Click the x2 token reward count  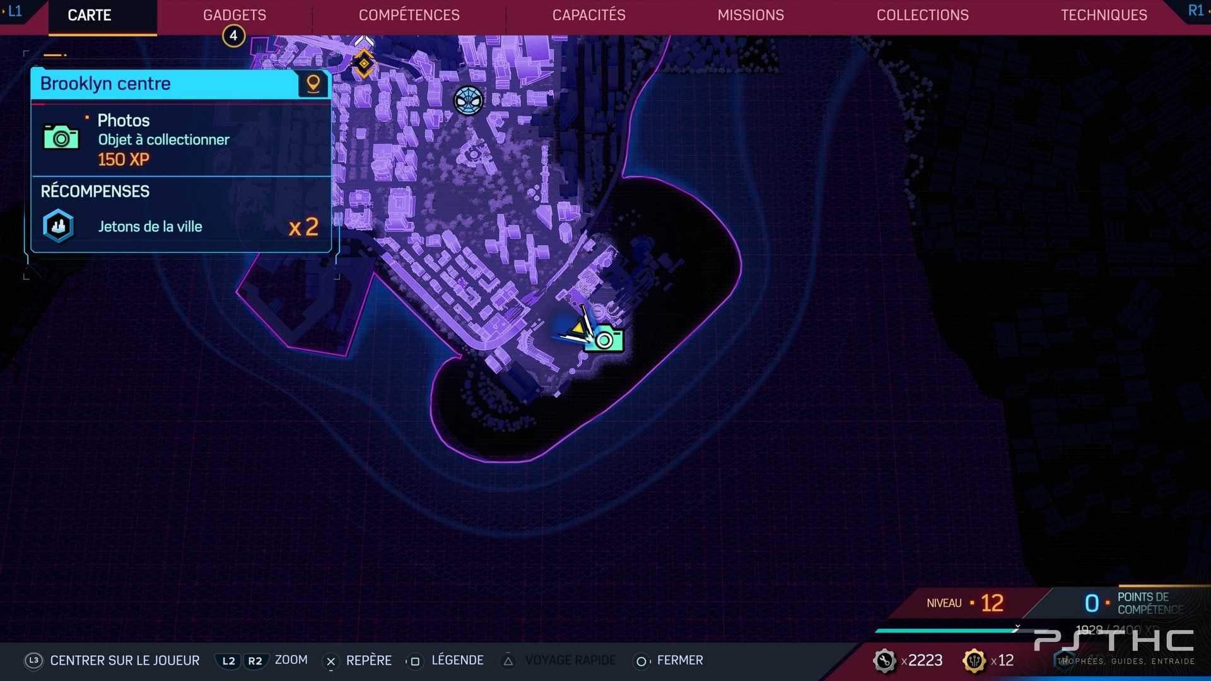click(303, 227)
